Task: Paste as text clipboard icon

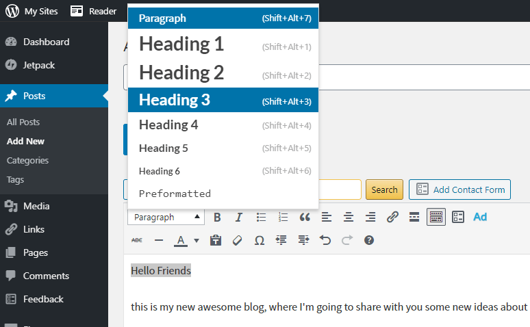Action: (216, 240)
